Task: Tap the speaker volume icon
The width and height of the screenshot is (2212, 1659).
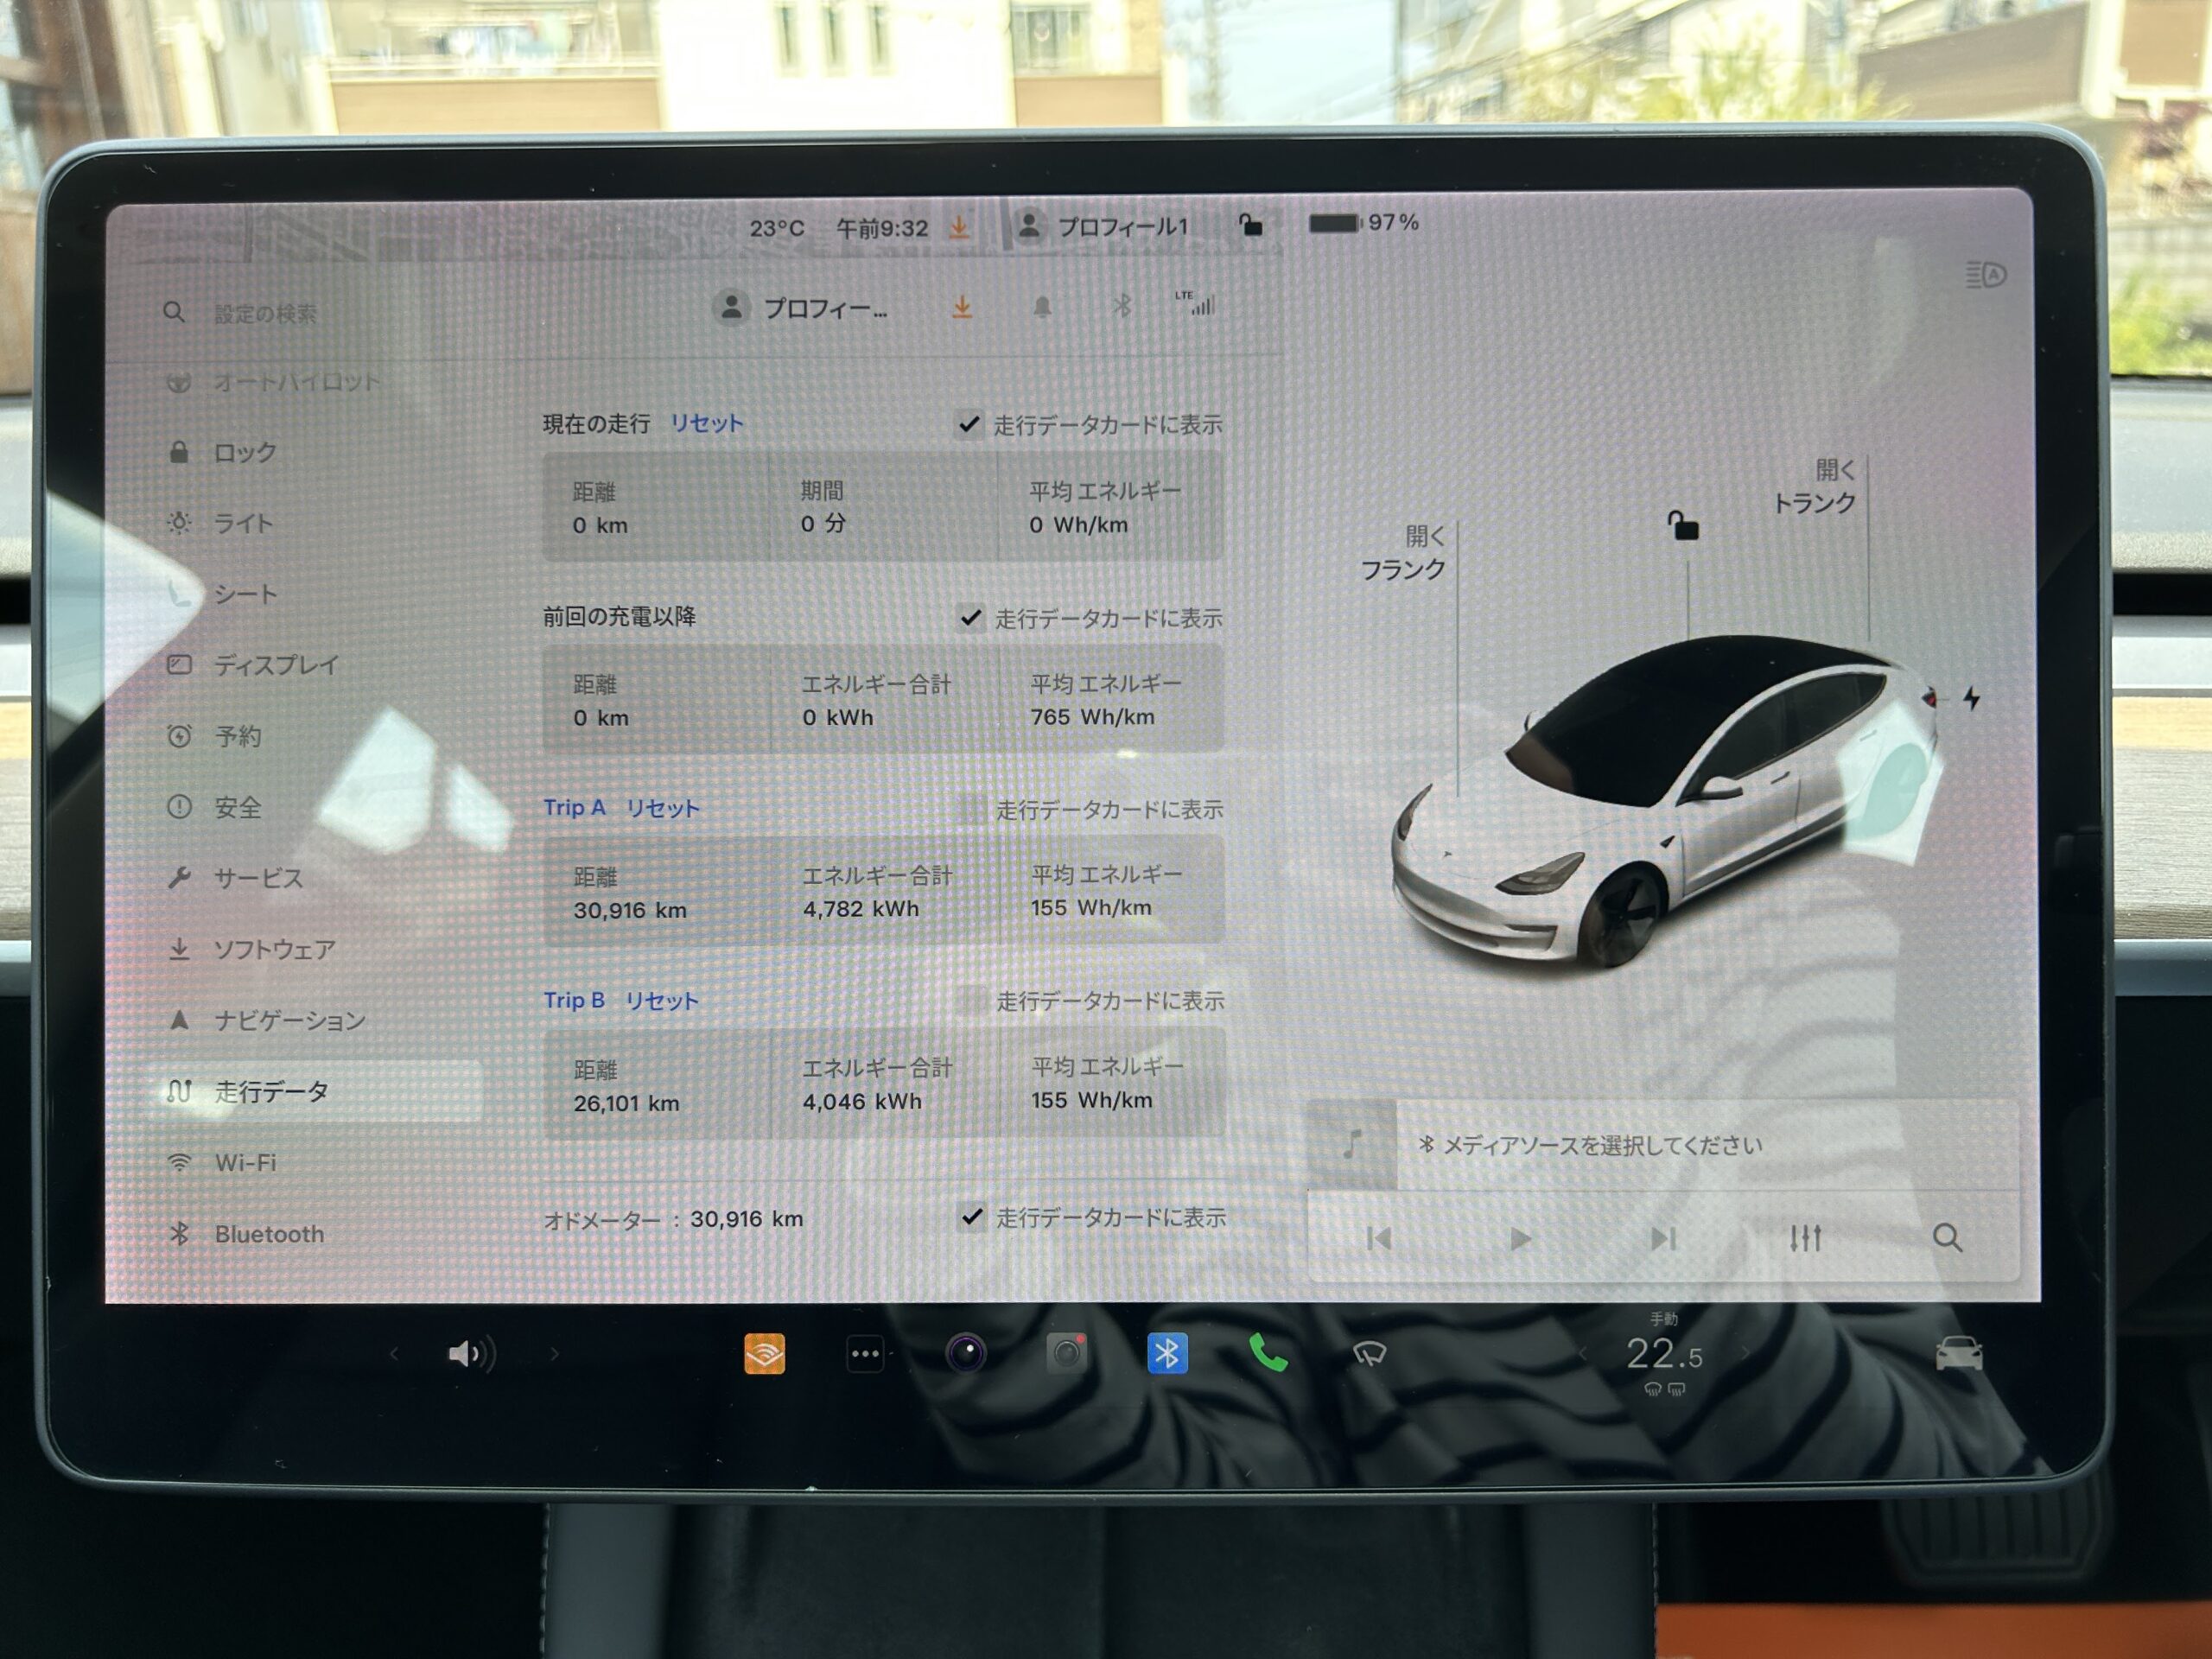Action: [470, 1354]
